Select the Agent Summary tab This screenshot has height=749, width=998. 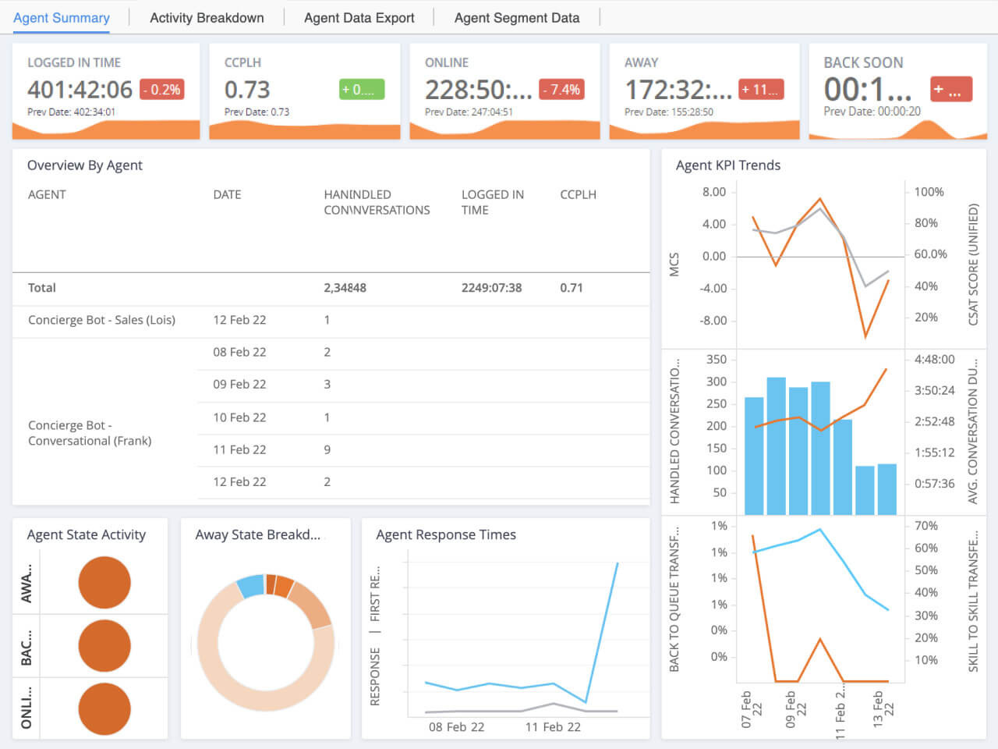point(62,18)
